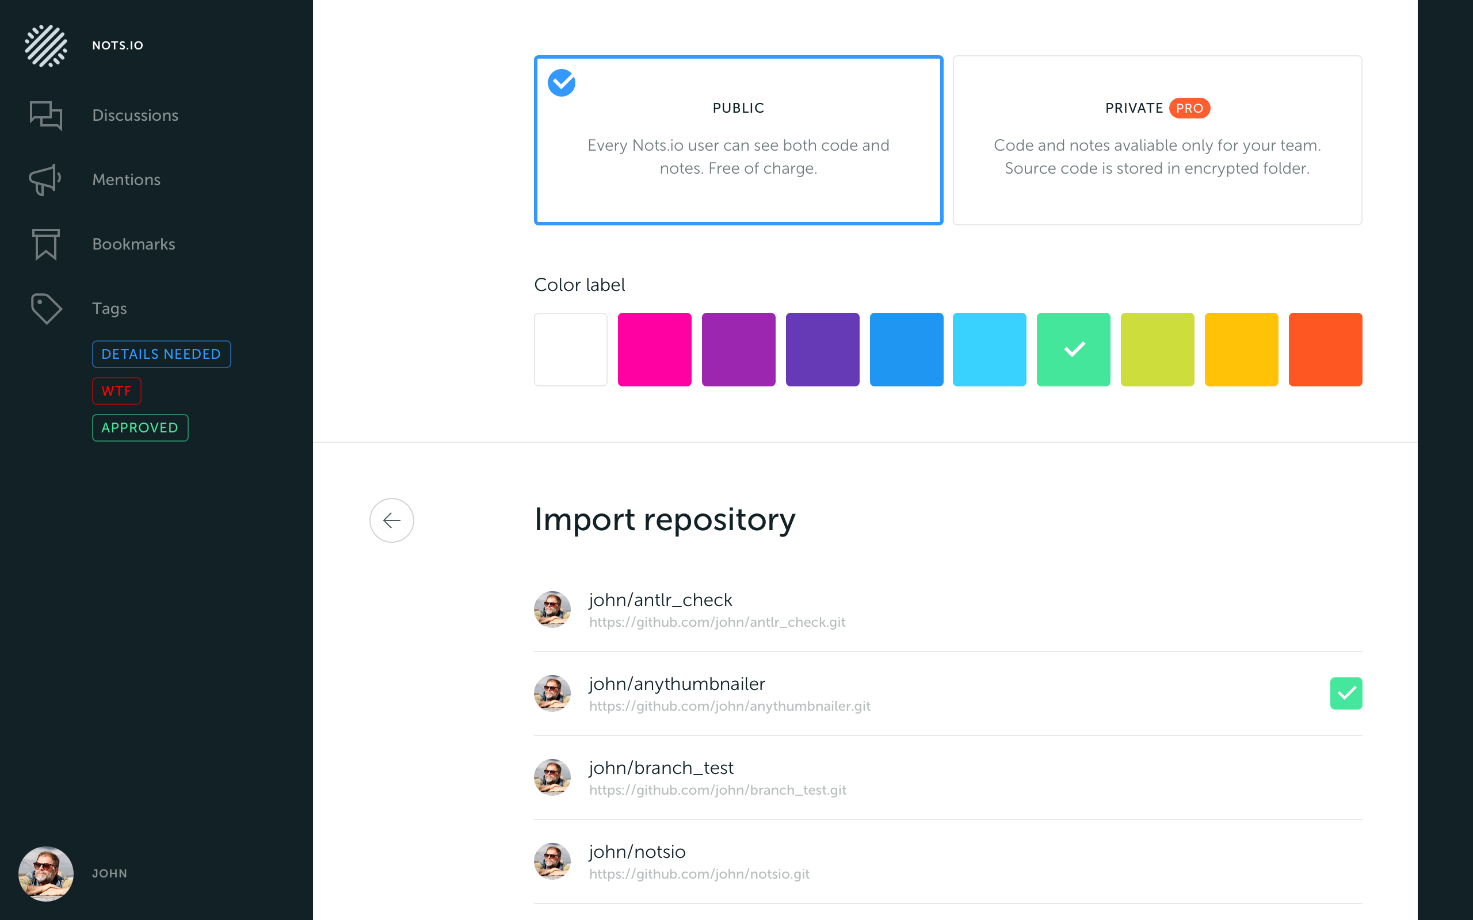
Task: Click the avatar beside john/antlr_check
Action: coord(552,609)
